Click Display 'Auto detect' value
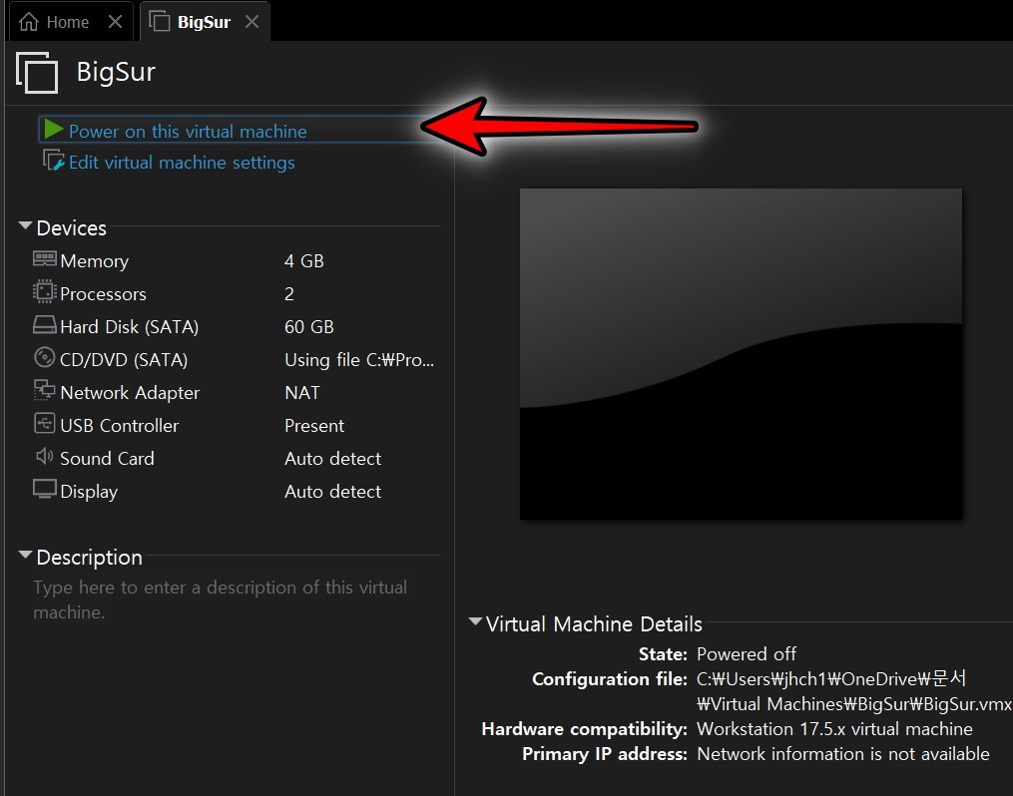This screenshot has height=796, width=1013. 332,492
